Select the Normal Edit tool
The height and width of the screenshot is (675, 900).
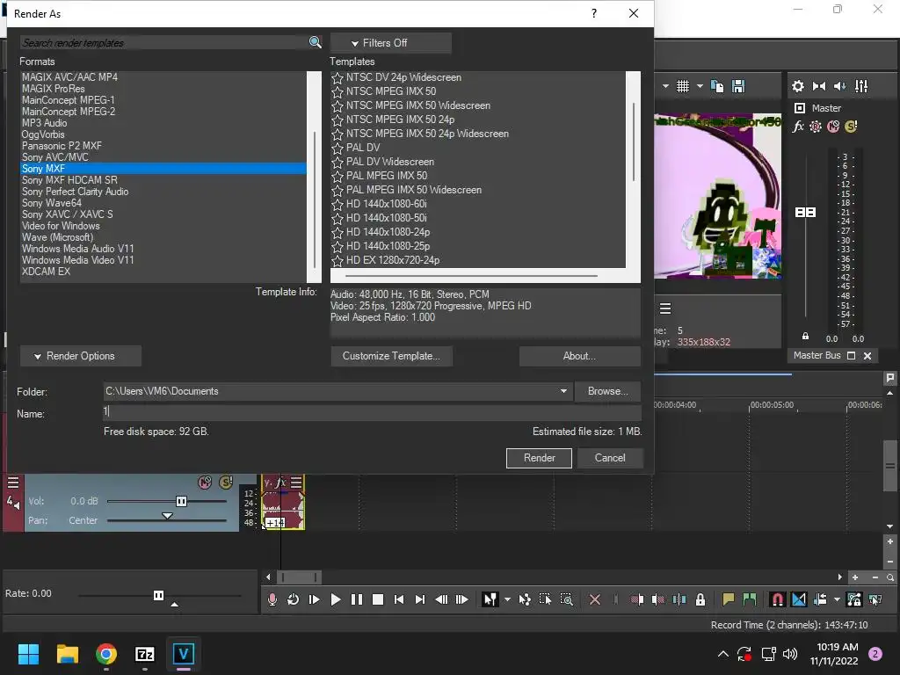coord(490,599)
